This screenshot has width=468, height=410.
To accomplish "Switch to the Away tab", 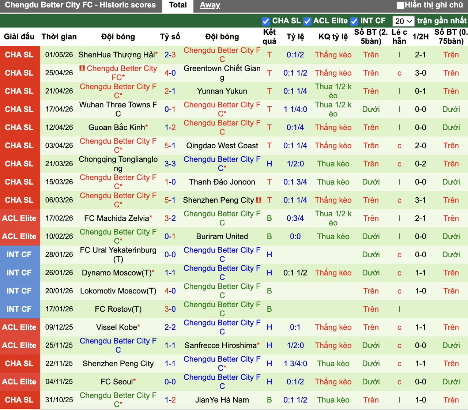I will click(210, 5).
